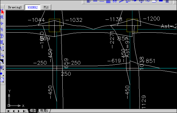Click the staircase icon in top toolbar

point(122,1)
